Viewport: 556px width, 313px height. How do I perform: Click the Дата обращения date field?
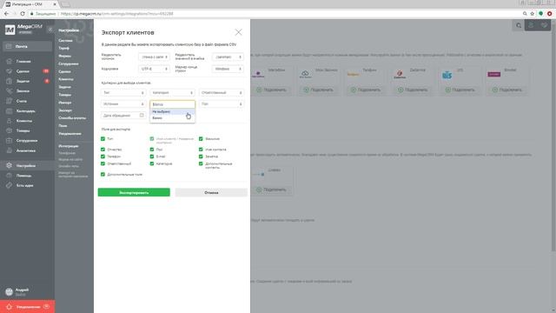tap(123, 116)
